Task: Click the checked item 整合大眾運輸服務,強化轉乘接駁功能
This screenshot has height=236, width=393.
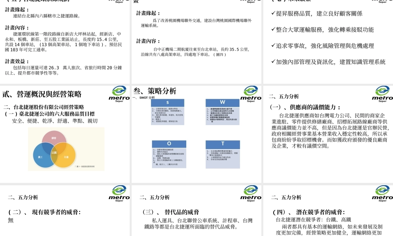Action: coord(323,29)
